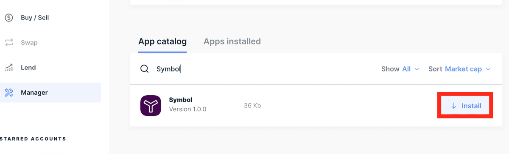The width and height of the screenshot is (509, 154).
Task: Click the Install download arrow icon
Action: [453, 106]
